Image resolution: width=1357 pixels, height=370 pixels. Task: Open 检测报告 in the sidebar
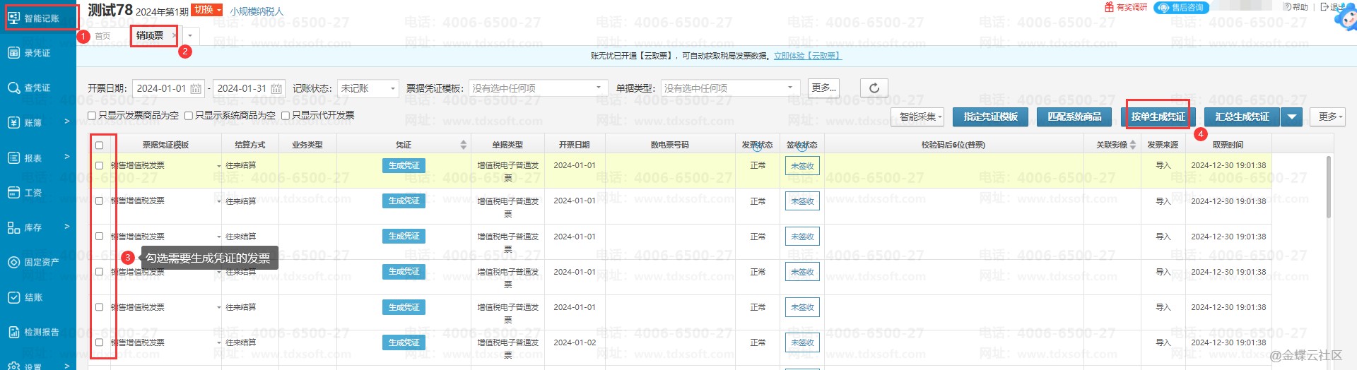(x=37, y=332)
